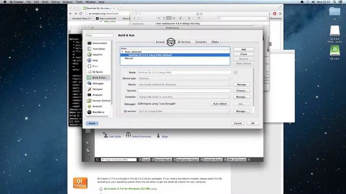This screenshot has height=194, width=346.
Task: Click the Add kit button
Action: [244, 50]
